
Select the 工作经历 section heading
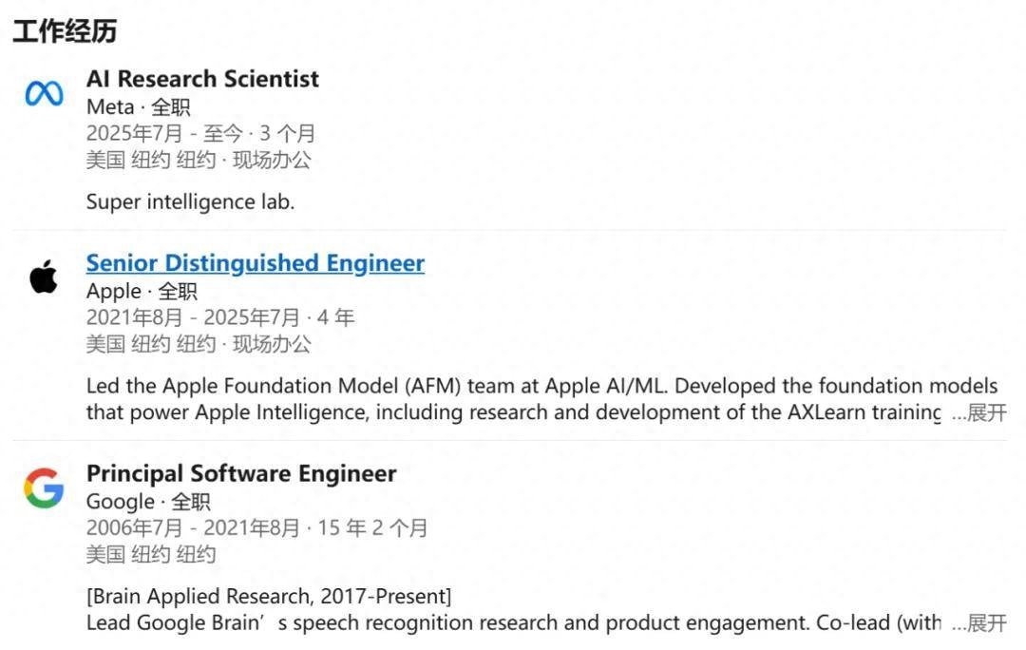pos(65,30)
